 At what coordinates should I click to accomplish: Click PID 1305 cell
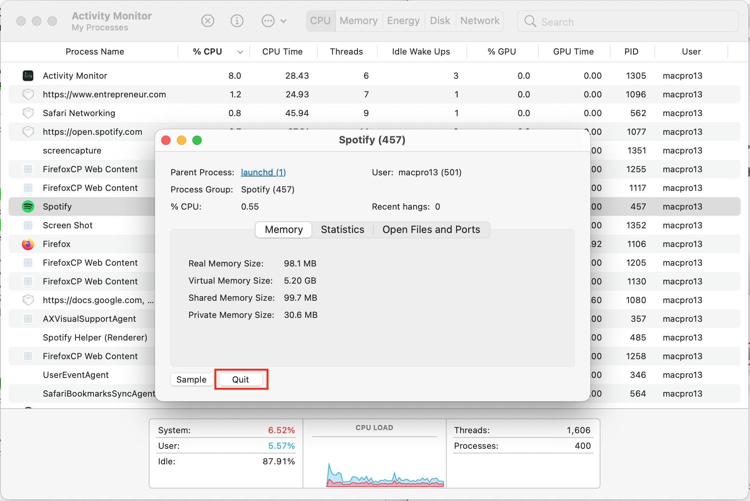pos(636,76)
